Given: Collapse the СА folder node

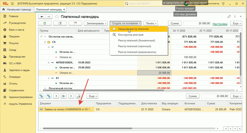Looking at the screenshot, I should (45, 42).
